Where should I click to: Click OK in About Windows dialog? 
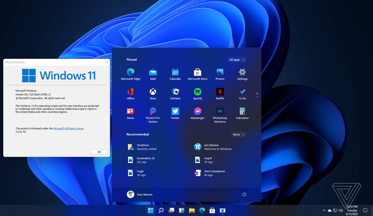99,152
